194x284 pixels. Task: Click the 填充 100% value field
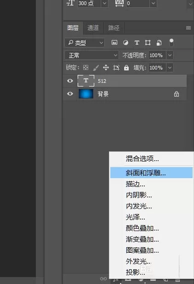157,68
